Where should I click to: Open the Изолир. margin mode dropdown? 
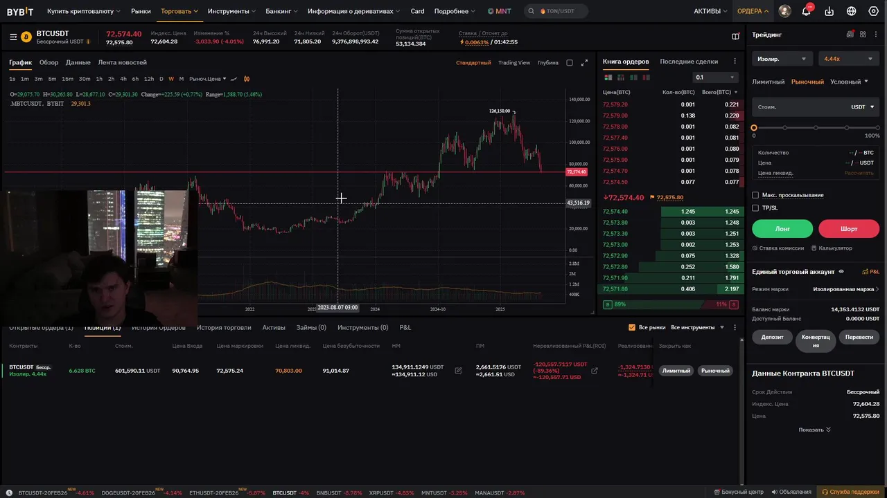782,59
